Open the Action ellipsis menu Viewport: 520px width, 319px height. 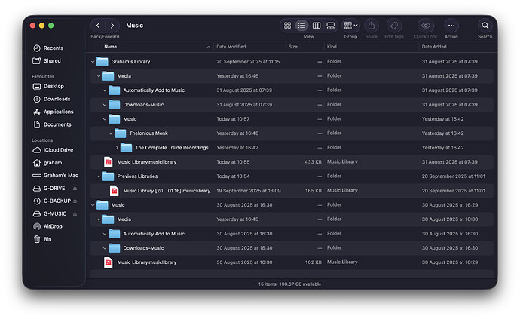pos(451,26)
